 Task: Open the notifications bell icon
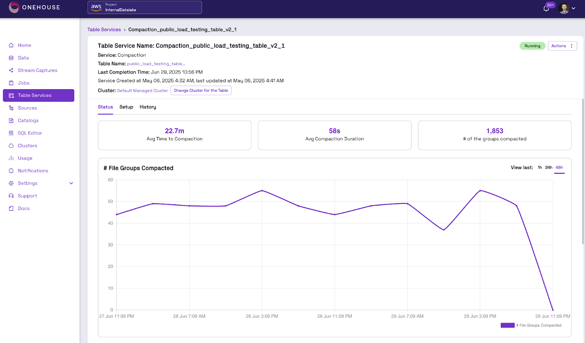click(546, 8)
